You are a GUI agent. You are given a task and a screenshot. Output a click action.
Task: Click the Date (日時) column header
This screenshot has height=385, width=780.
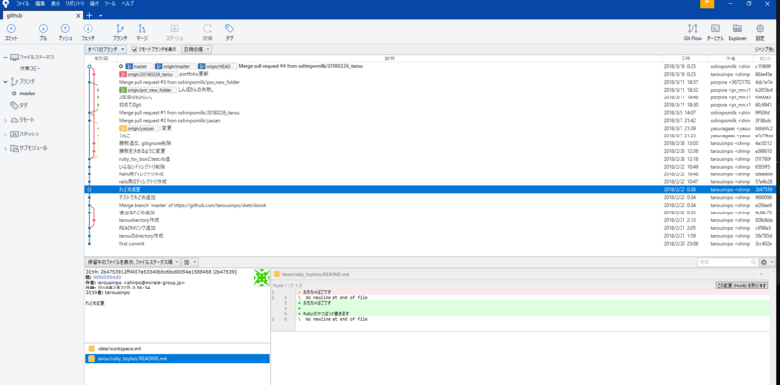[x=685, y=58]
